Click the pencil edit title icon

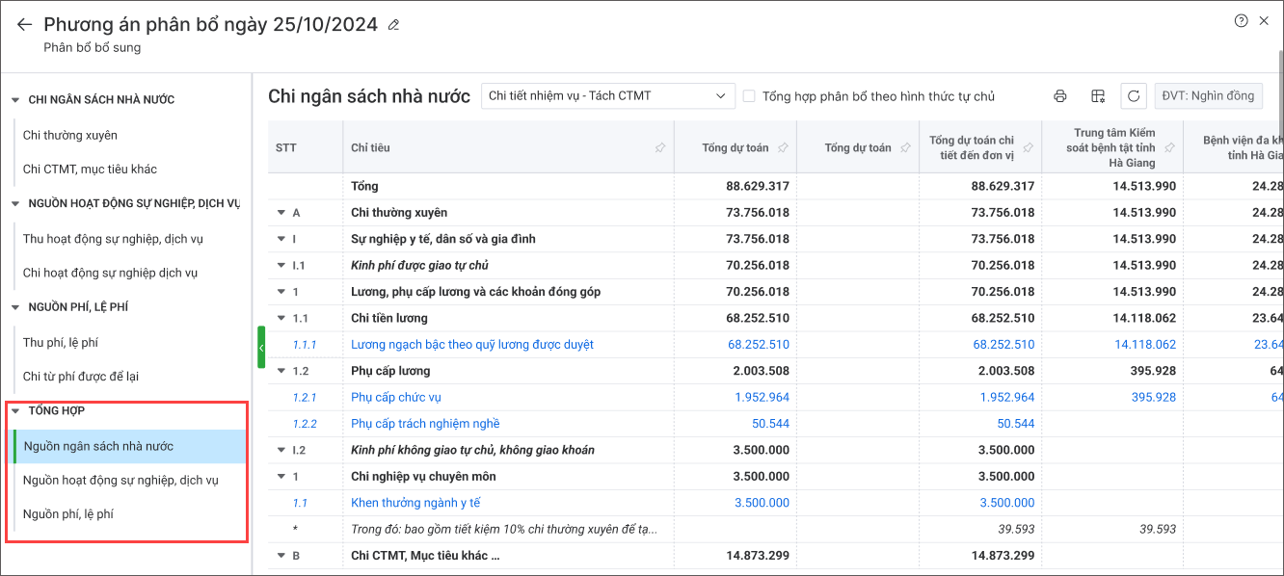pyautogui.click(x=393, y=25)
